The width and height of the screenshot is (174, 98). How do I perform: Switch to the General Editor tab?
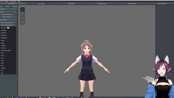132,4
